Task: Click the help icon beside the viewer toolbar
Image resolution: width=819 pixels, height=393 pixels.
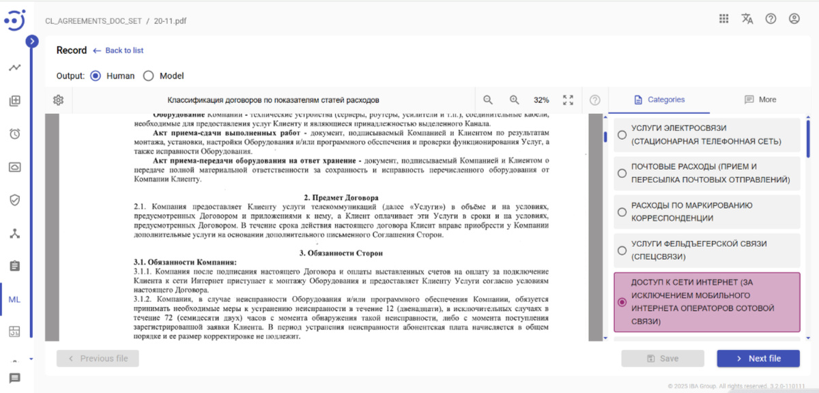Action: [x=594, y=100]
